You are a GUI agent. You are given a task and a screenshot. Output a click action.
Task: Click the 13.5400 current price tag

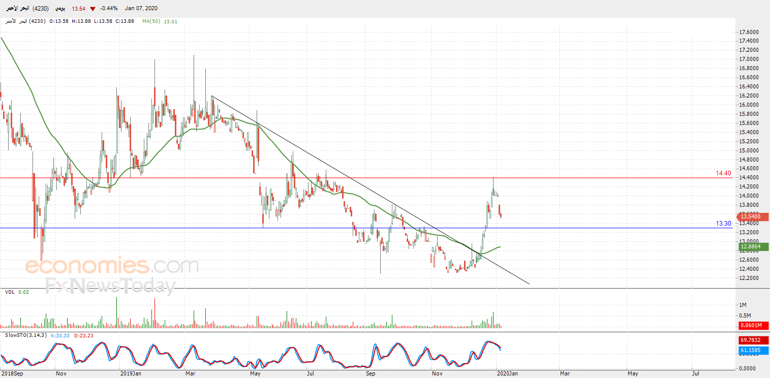coord(752,217)
